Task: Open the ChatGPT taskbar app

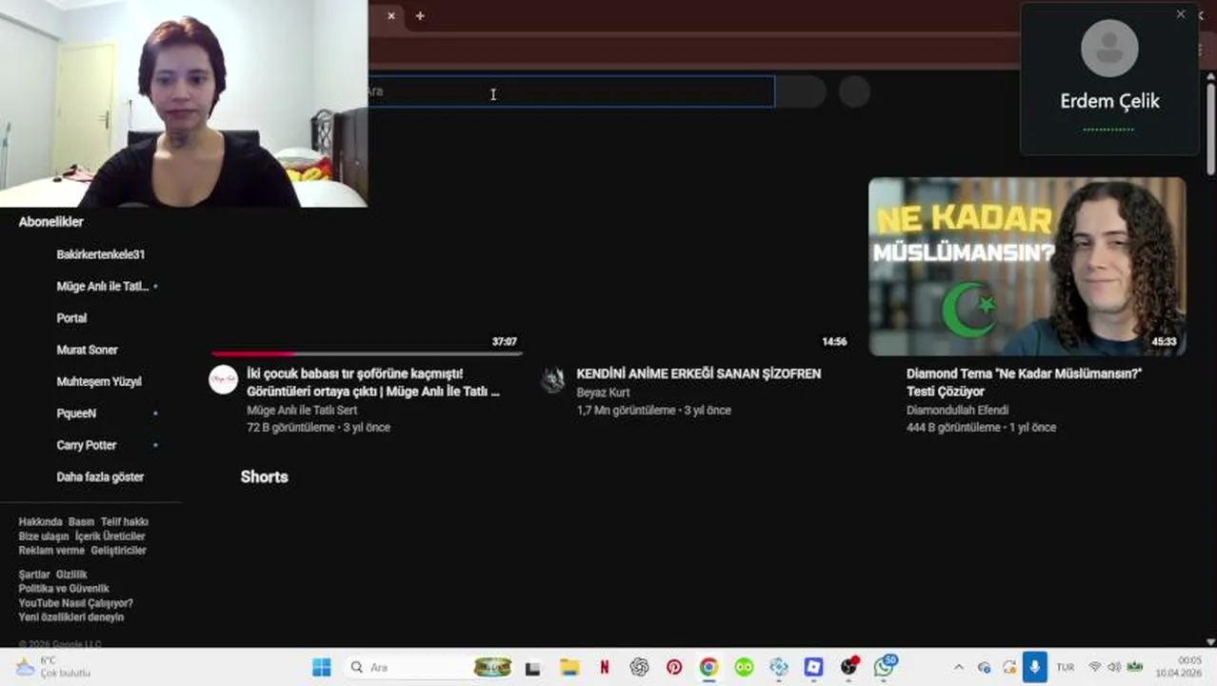Action: (639, 667)
